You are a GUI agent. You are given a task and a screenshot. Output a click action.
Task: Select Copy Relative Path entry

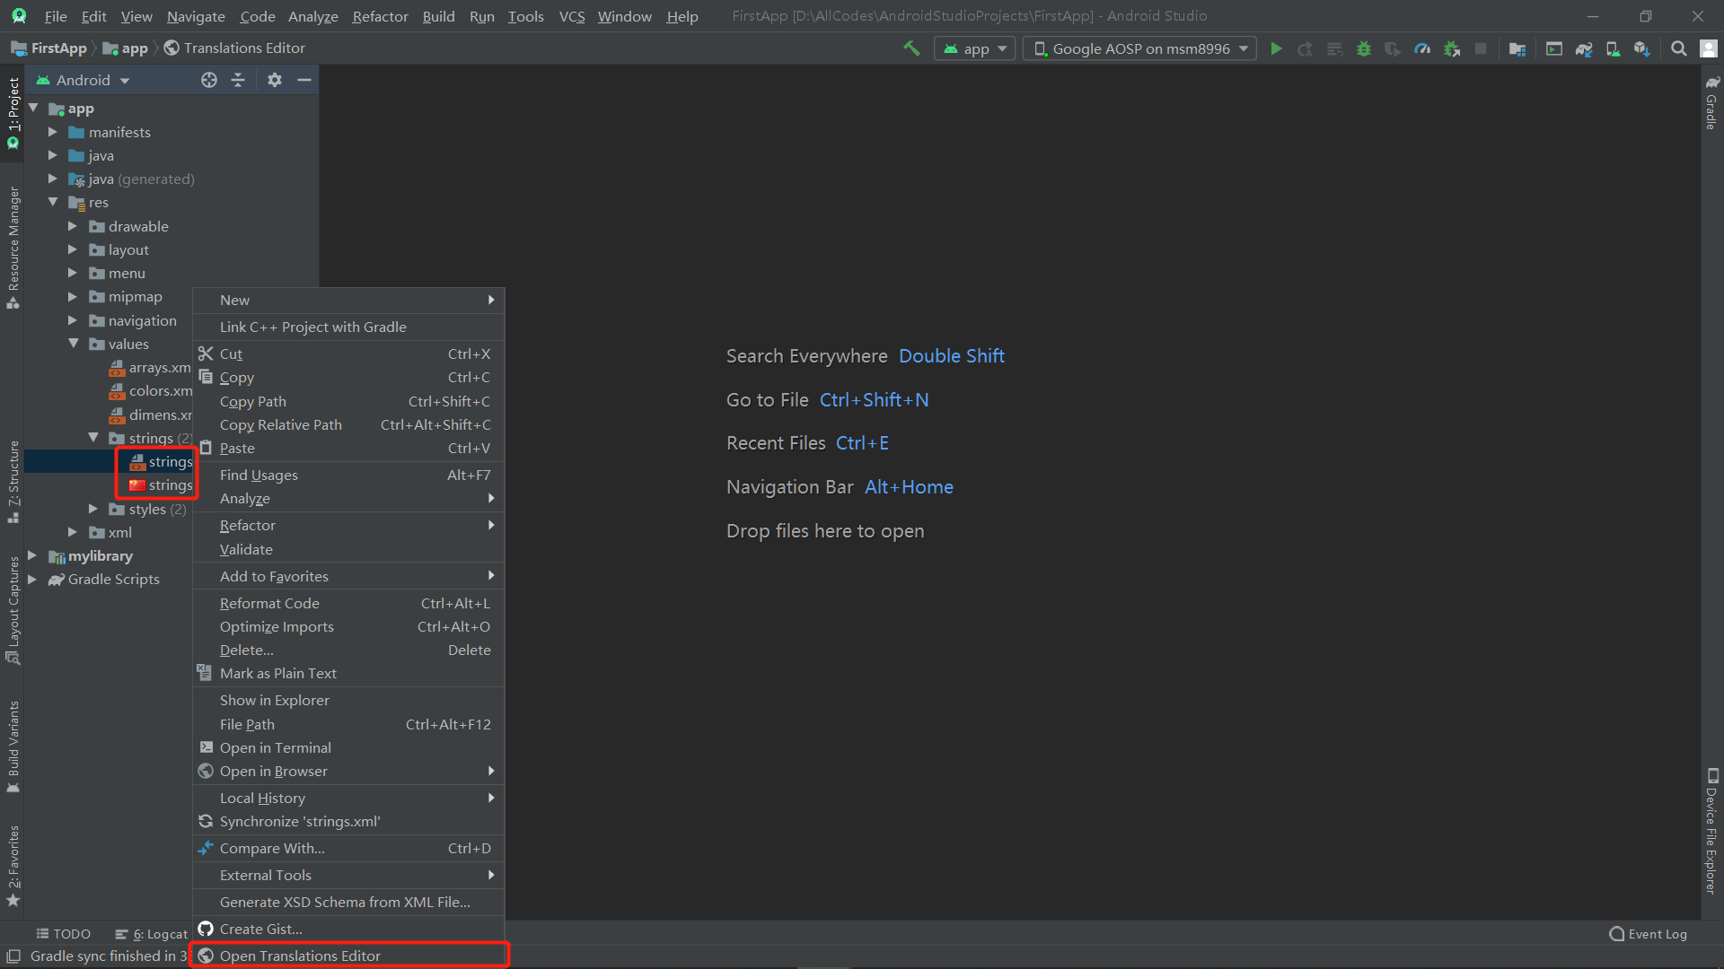coord(348,424)
